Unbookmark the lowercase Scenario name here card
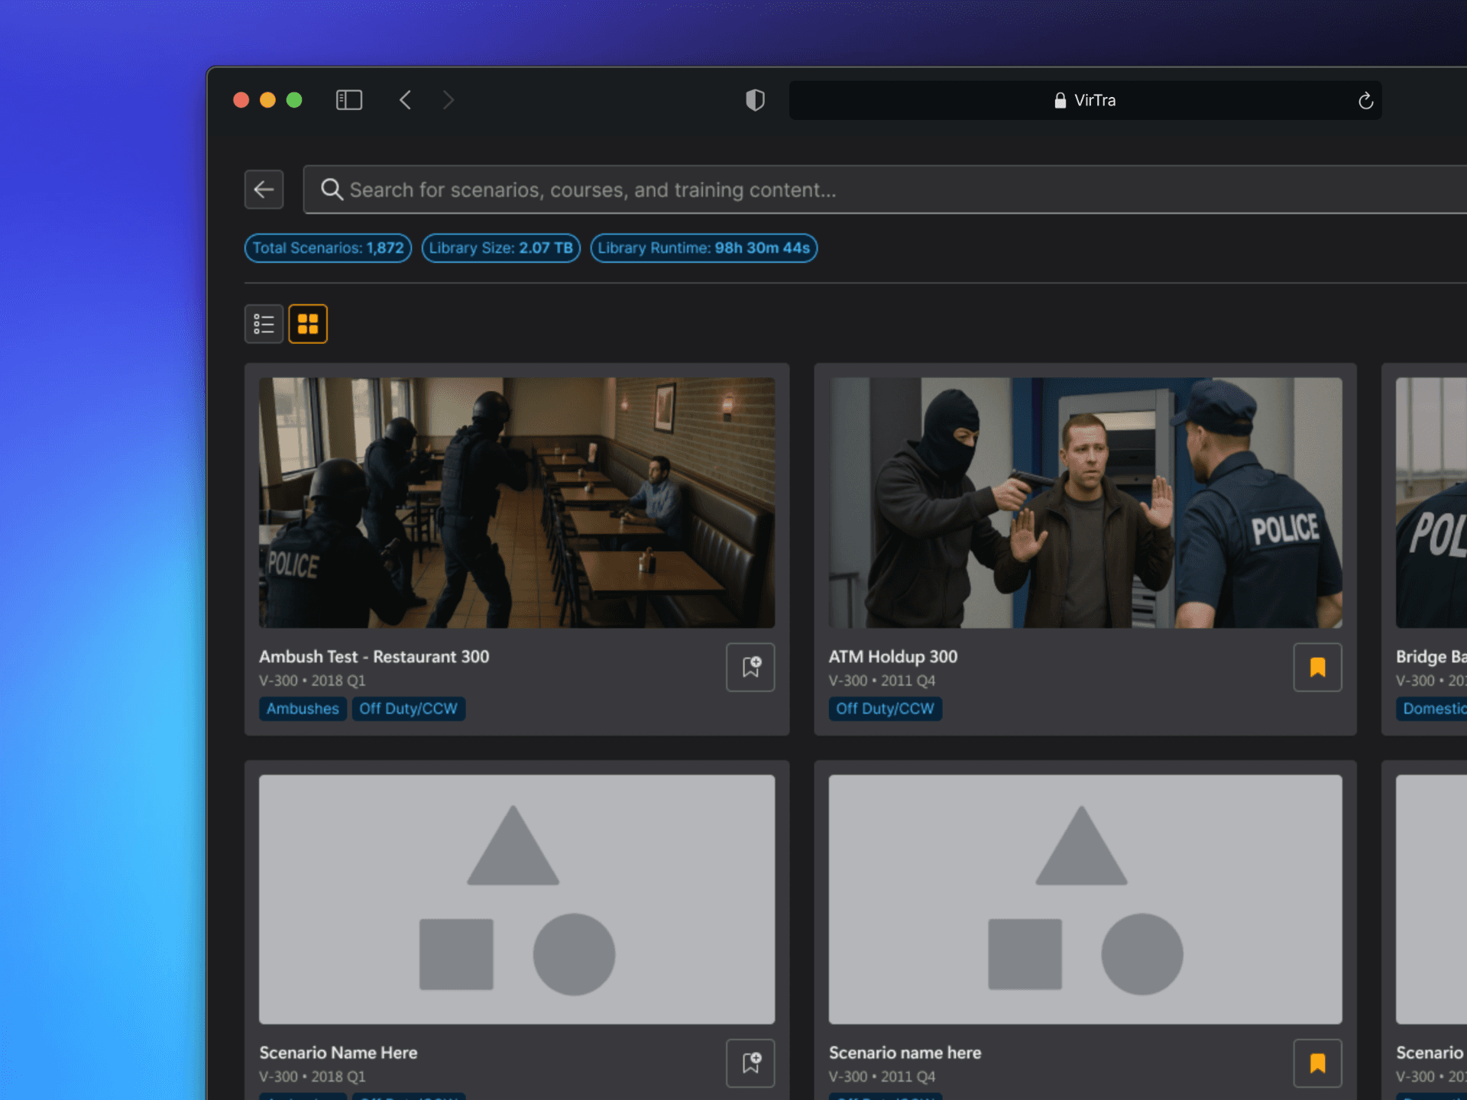The image size is (1467, 1100). click(1317, 1063)
